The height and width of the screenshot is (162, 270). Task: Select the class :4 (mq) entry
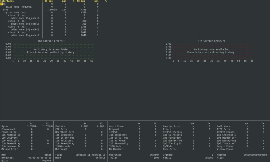[x=17, y=32]
